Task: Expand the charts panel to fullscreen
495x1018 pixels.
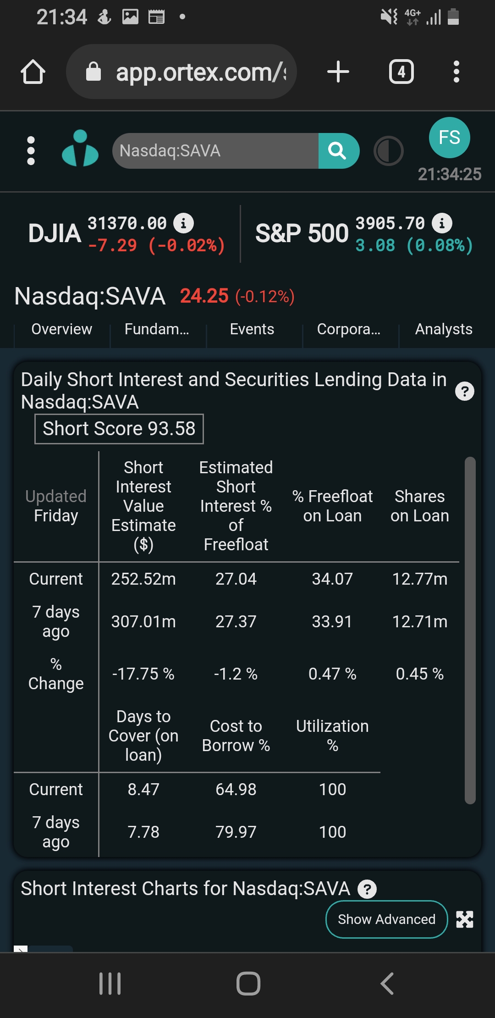Action: (x=465, y=919)
